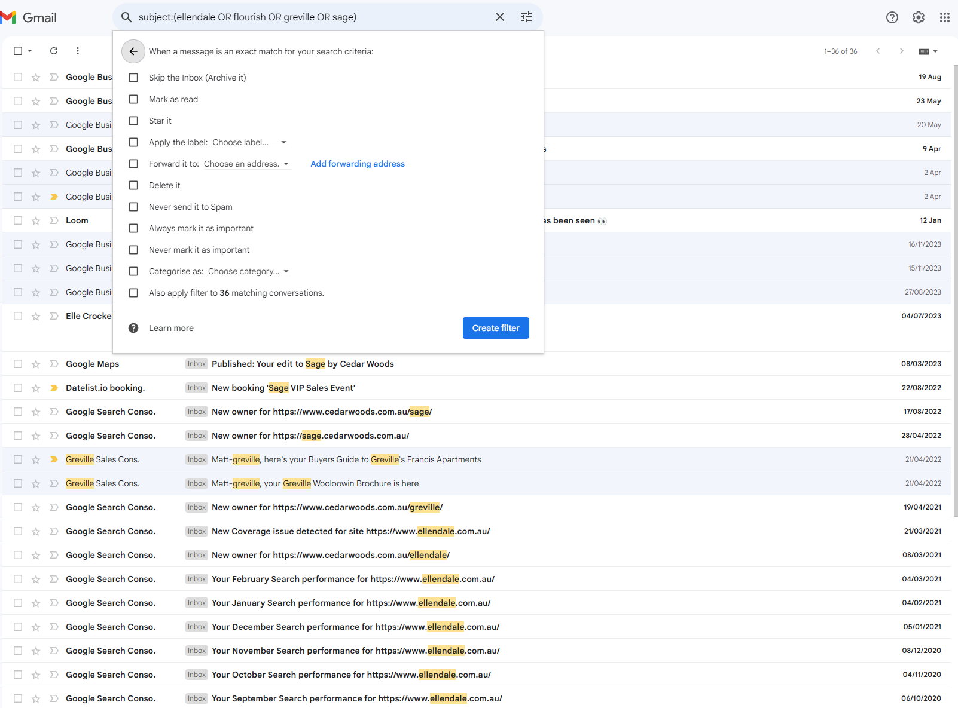Viewport: 958px width, 708px height.
Task: Go to the newer messages page arrow
Action: click(x=878, y=51)
